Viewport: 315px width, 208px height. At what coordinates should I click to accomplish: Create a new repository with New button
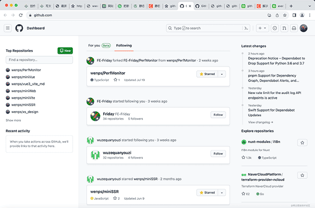click(x=65, y=50)
